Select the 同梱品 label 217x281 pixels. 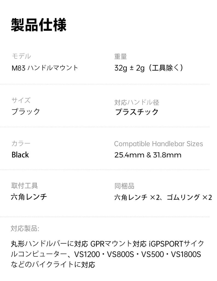click(x=124, y=186)
